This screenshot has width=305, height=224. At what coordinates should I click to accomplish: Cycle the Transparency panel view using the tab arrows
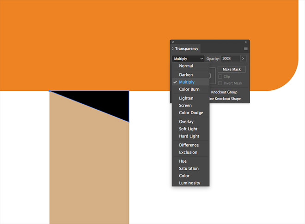click(172, 49)
